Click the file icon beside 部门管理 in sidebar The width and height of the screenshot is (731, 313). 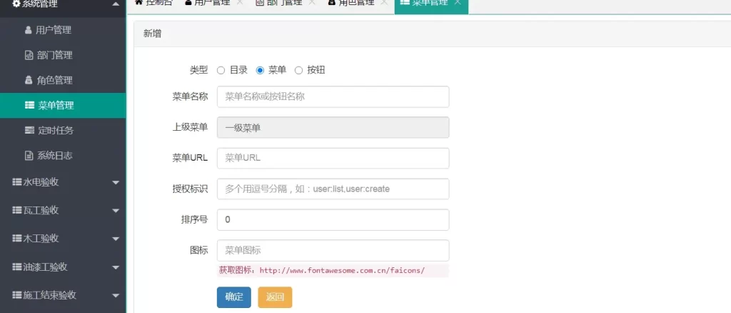[x=29, y=55]
